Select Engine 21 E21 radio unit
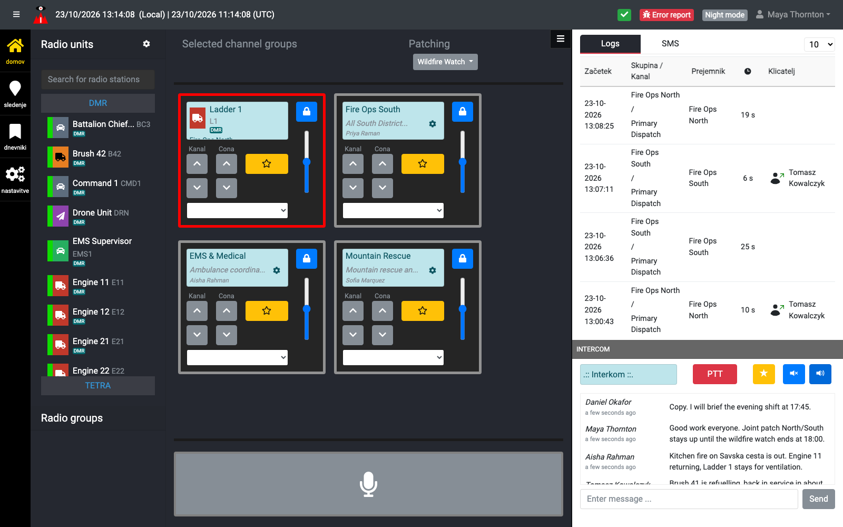 (x=98, y=345)
